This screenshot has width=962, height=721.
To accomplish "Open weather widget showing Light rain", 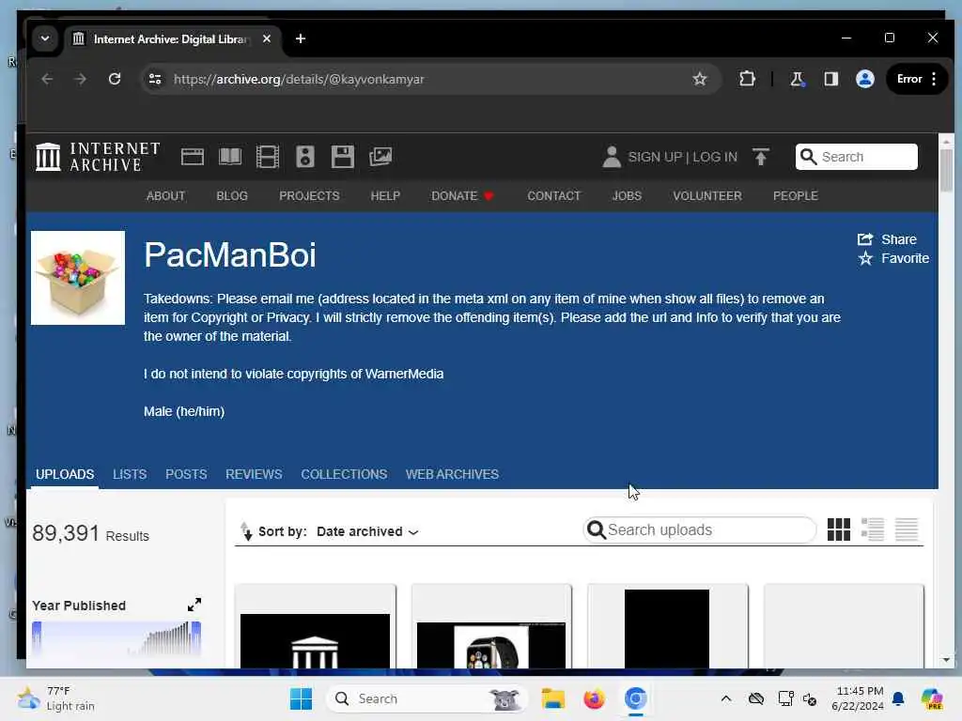I will 55,698.
